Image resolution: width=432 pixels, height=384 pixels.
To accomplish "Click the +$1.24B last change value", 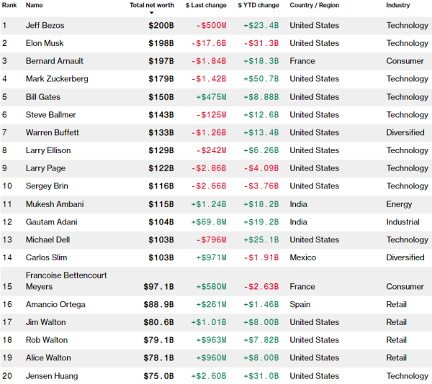I will (209, 204).
